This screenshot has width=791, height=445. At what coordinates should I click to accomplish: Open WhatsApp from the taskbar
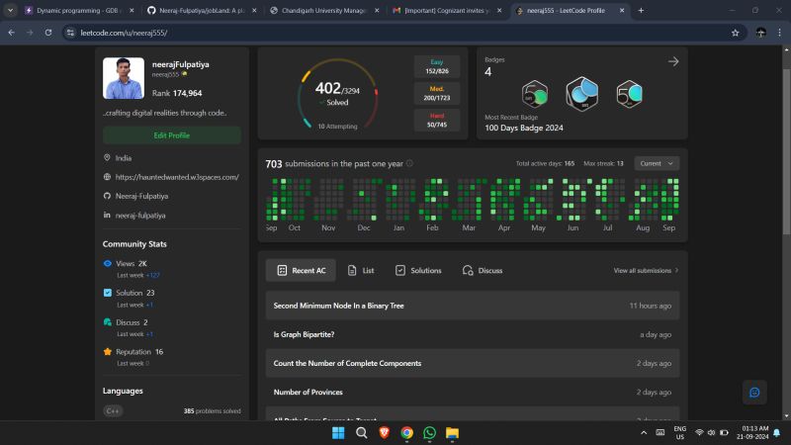coord(429,433)
